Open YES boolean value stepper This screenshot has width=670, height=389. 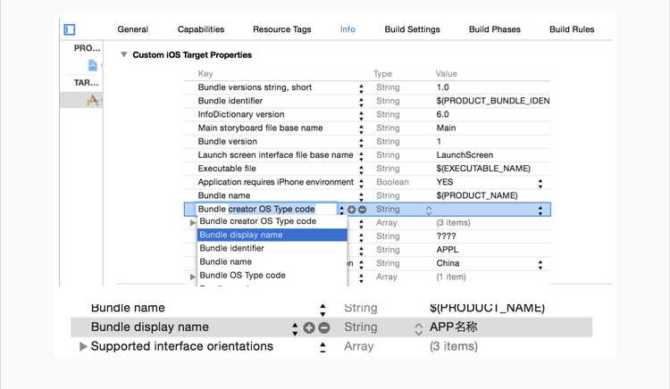point(540,184)
